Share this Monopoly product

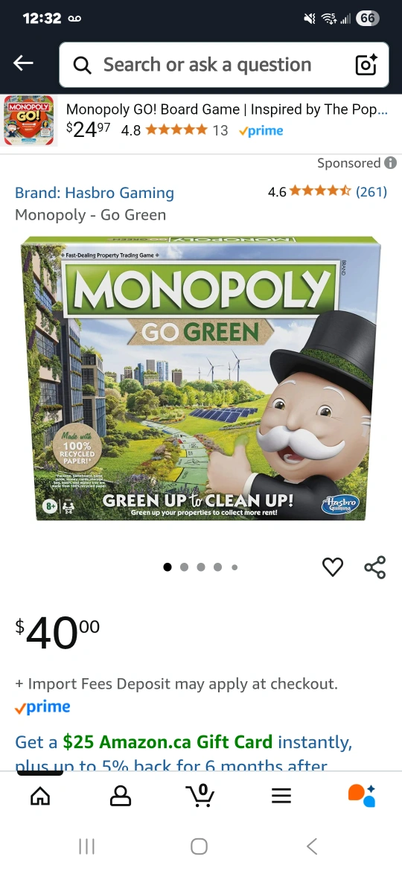(374, 567)
